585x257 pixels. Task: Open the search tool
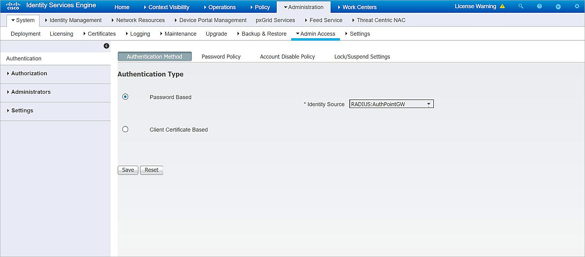click(521, 6)
